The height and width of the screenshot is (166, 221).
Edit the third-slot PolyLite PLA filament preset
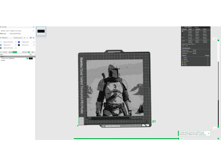[x=16, y=45]
